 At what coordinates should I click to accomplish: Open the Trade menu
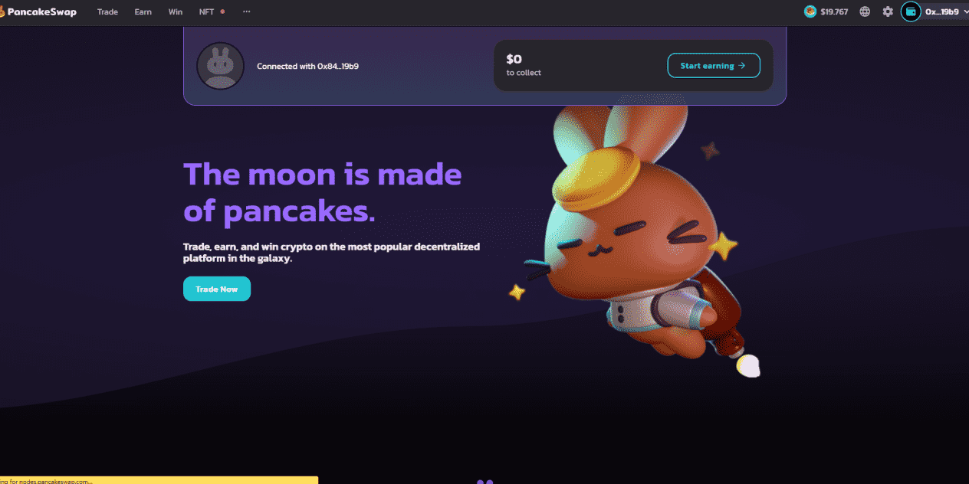pos(107,11)
